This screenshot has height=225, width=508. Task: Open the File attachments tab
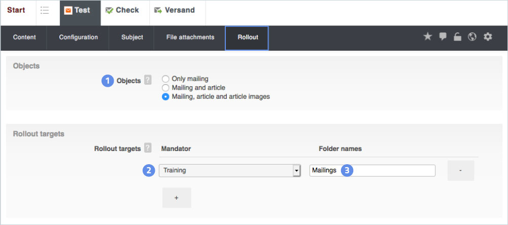(x=190, y=37)
